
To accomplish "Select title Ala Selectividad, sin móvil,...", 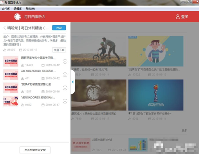I will [38, 71].
